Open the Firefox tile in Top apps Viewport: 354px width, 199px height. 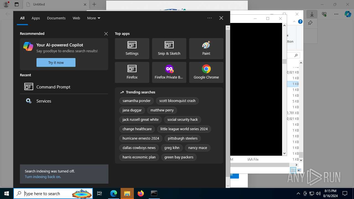click(x=132, y=72)
